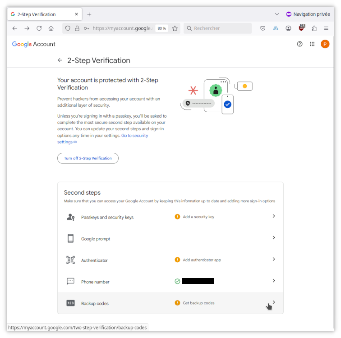
Task: Open the list all tabs dropdown arrow
Action: coord(277,14)
